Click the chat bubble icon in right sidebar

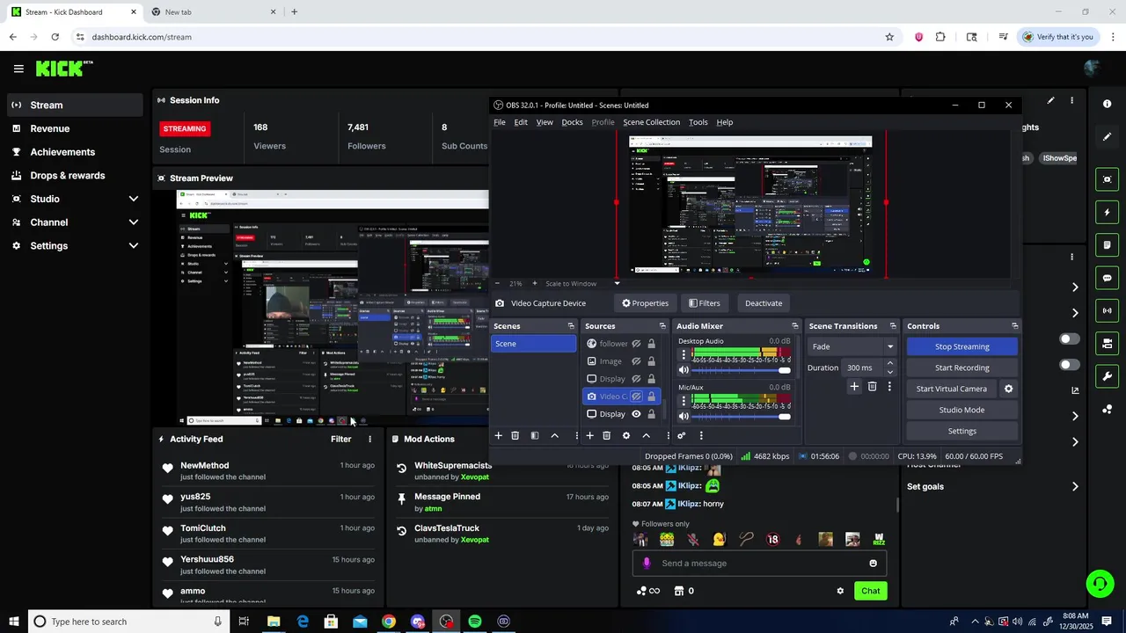1107,278
